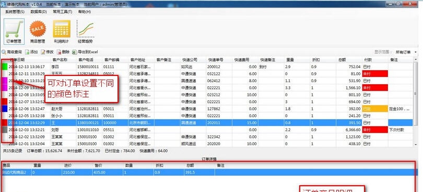
Task: Click red 未付 cell in 81.00 row
Action: coord(375,74)
